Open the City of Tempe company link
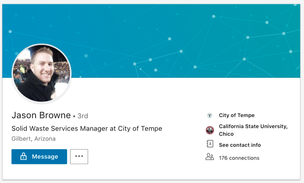The height and width of the screenshot is (183, 304). click(237, 116)
